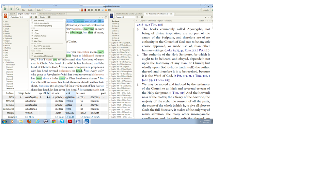Enable Sympathetic highlighting checkbox
Viewport: 327px width, 184px height.
[32, 26]
